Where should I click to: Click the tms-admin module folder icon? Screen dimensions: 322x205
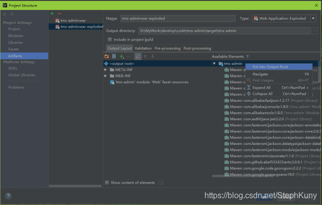221,64
